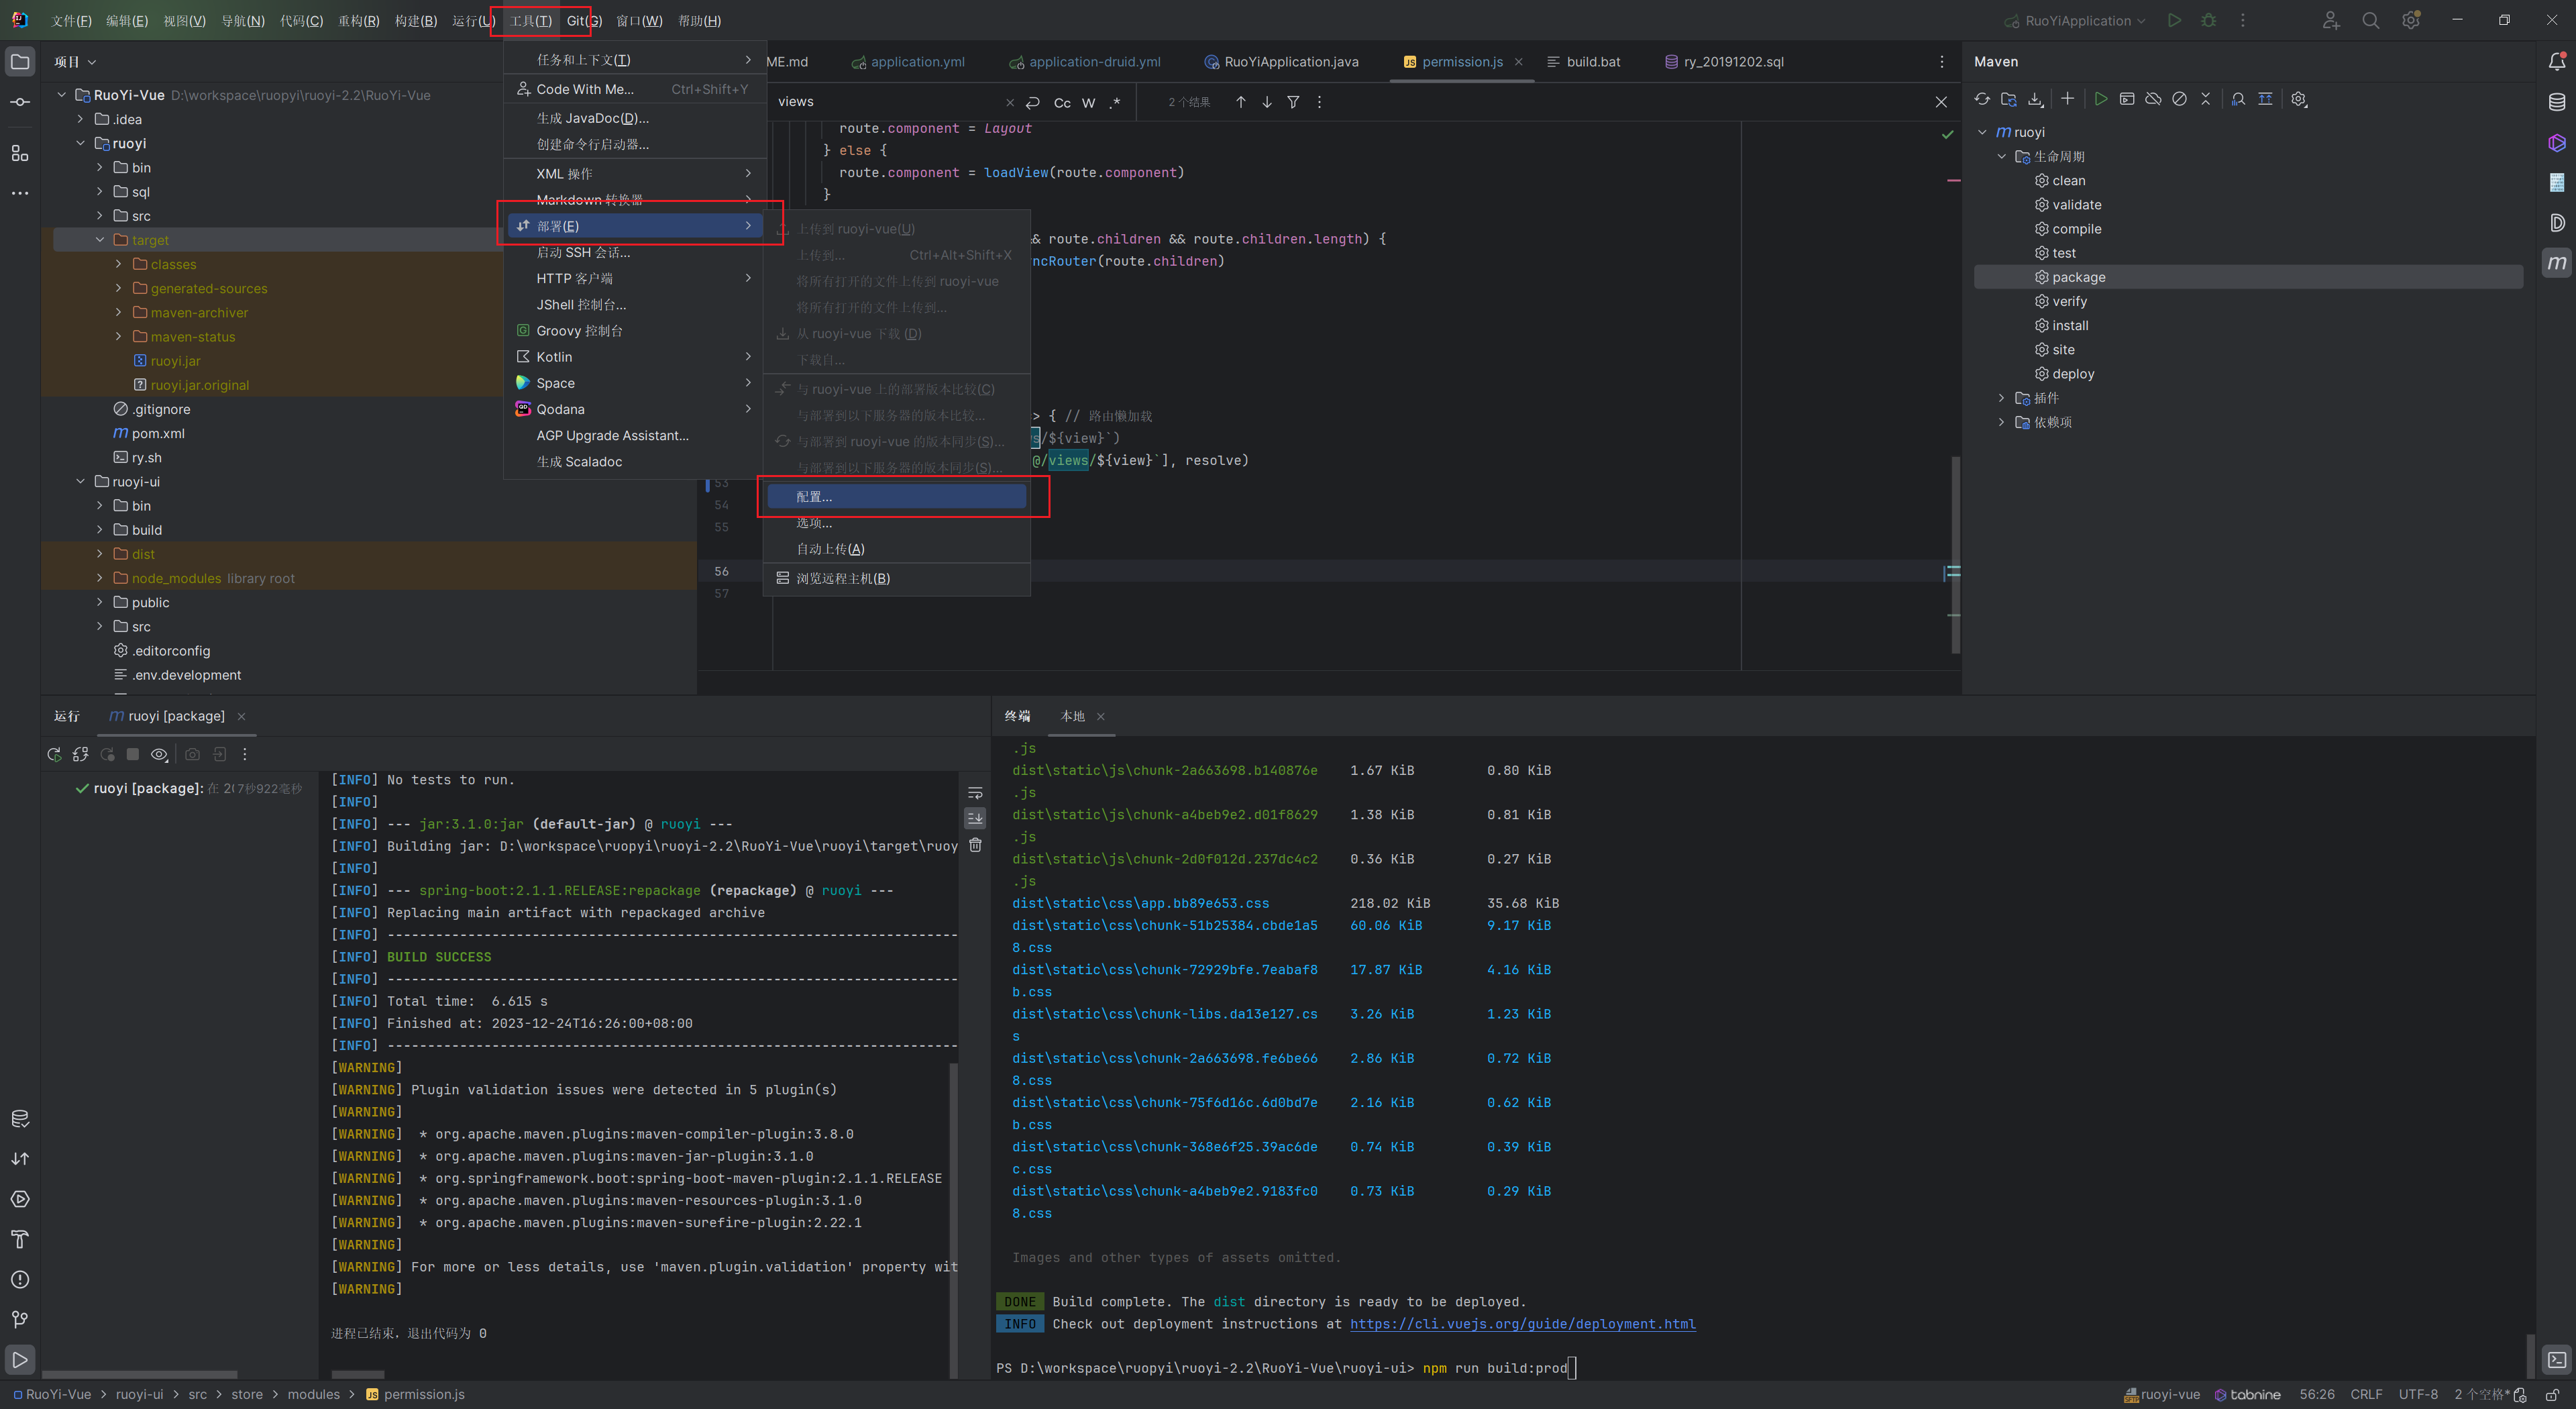This screenshot has width=2576, height=1409.
Task: Select ruoyi.jar file in project tree
Action: point(167,361)
